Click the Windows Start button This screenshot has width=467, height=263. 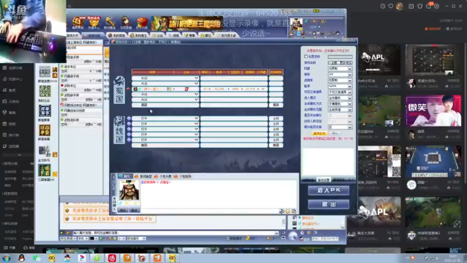coord(6,258)
